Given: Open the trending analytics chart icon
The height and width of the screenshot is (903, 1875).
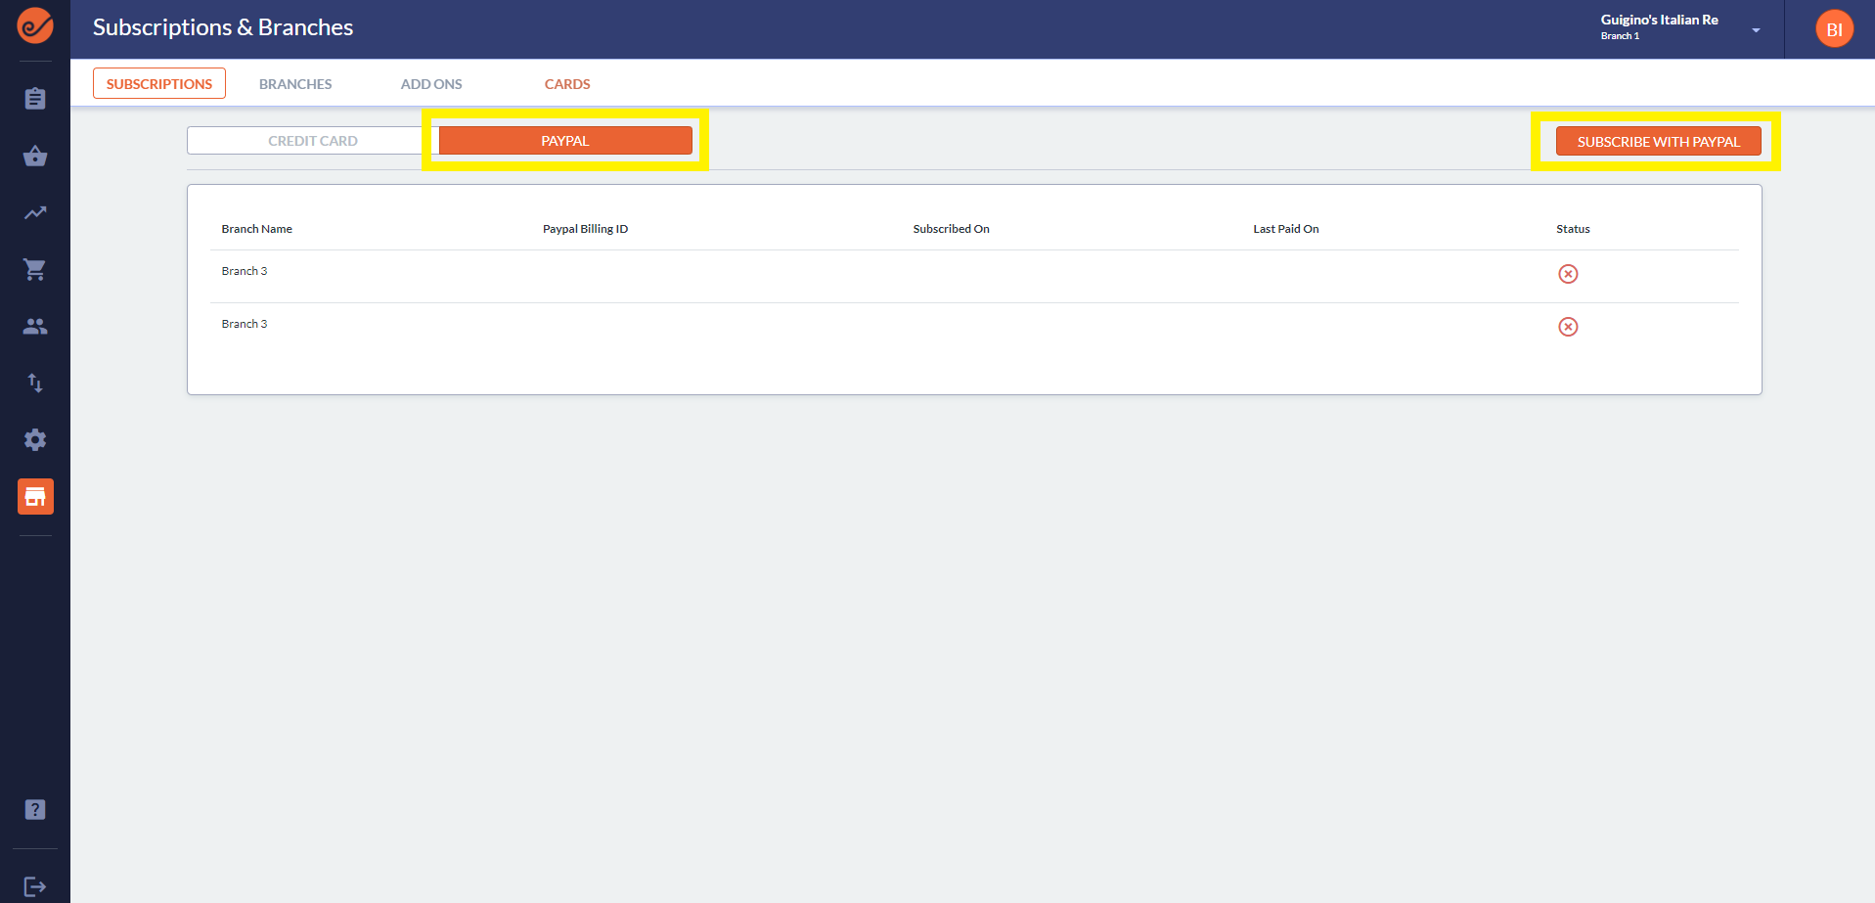Looking at the screenshot, I should [x=35, y=212].
